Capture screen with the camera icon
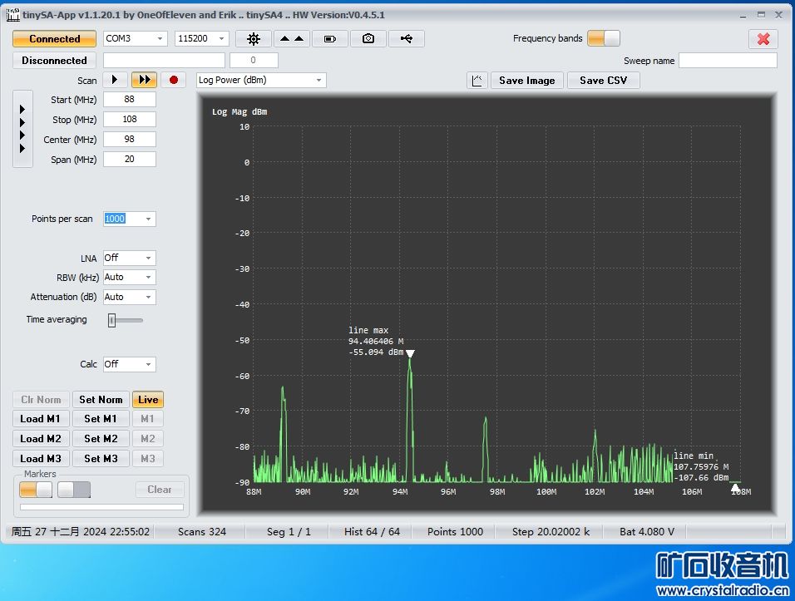The image size is (795, 601). pos(368,39)
